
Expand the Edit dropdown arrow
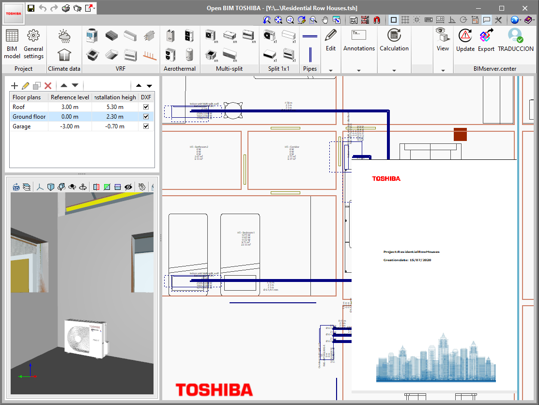(331, 70)
